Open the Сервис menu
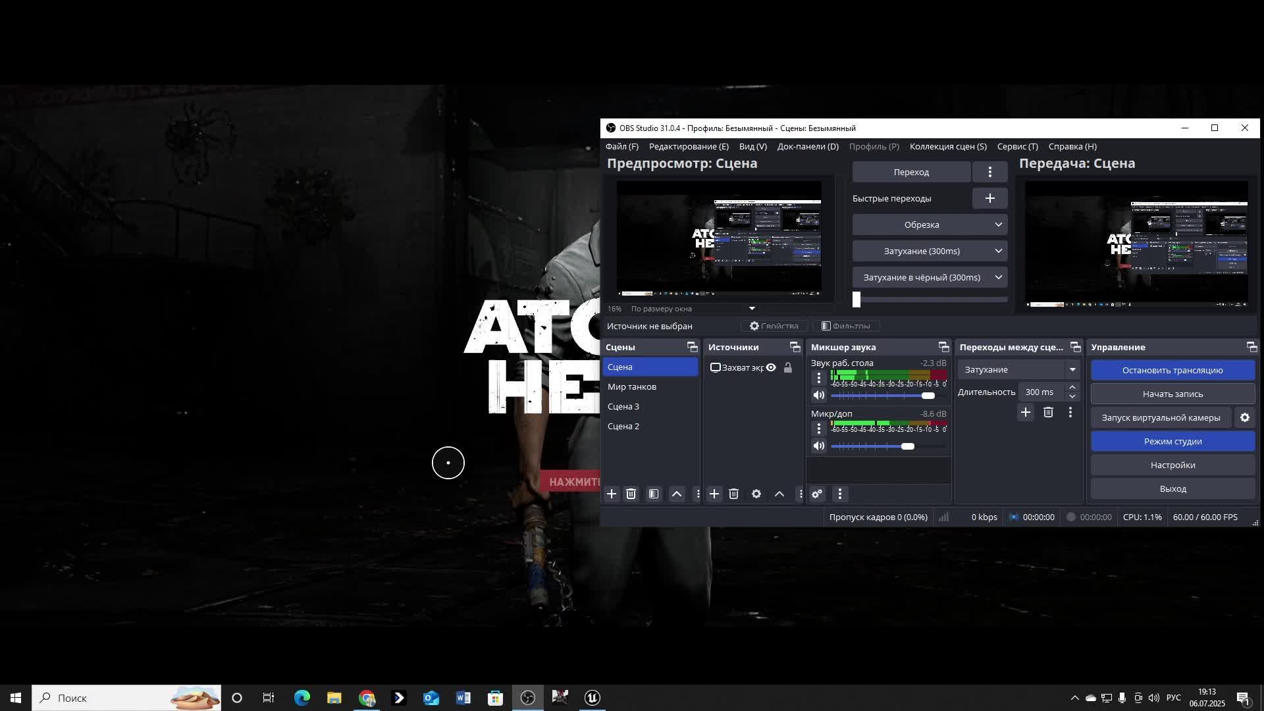Viewport: 1264px width, 711px height. point(1017,146)
